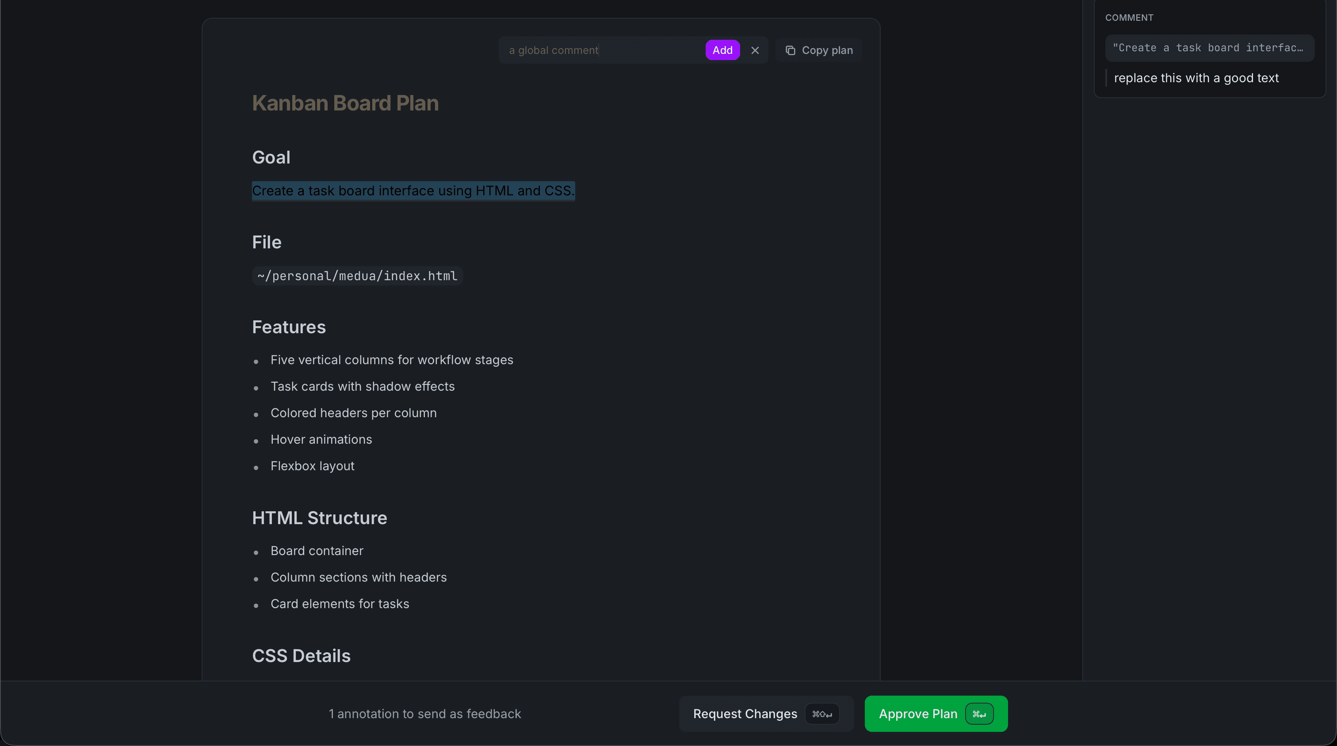The image size is (1337, 746).
Task: Click Request Changes to send feedback
Action: click(x=745, y=713)
